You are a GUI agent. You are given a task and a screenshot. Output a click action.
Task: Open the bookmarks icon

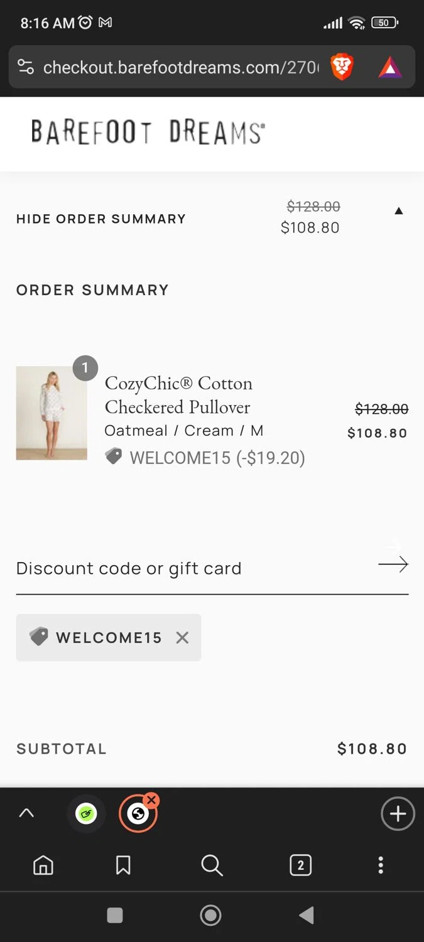tap(123, 865)
